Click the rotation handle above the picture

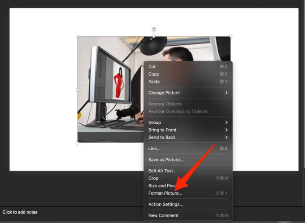[154, 29]
